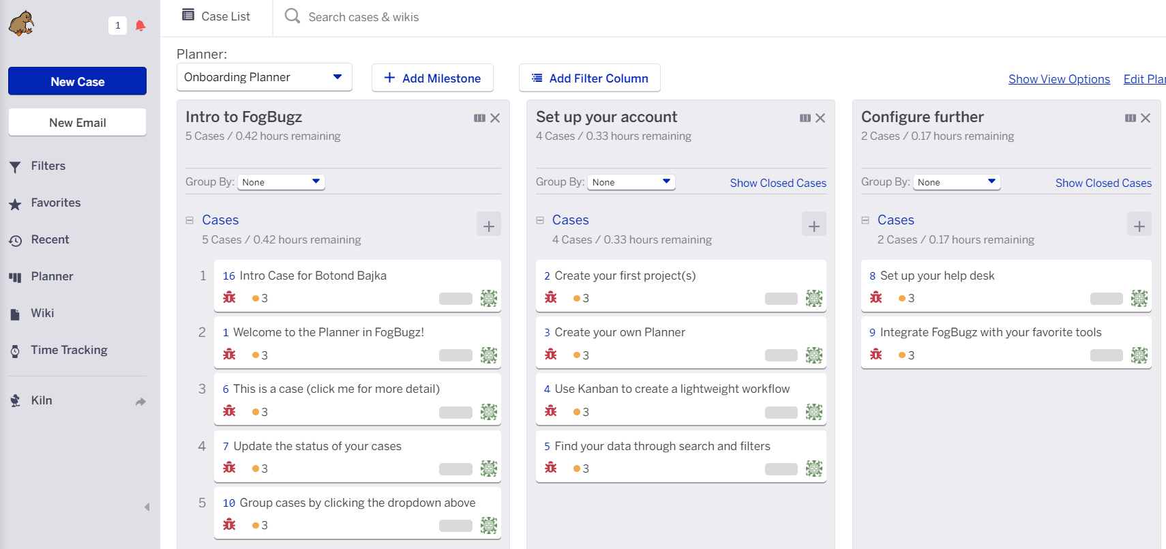Close the Configure further column

(1146, 118)
